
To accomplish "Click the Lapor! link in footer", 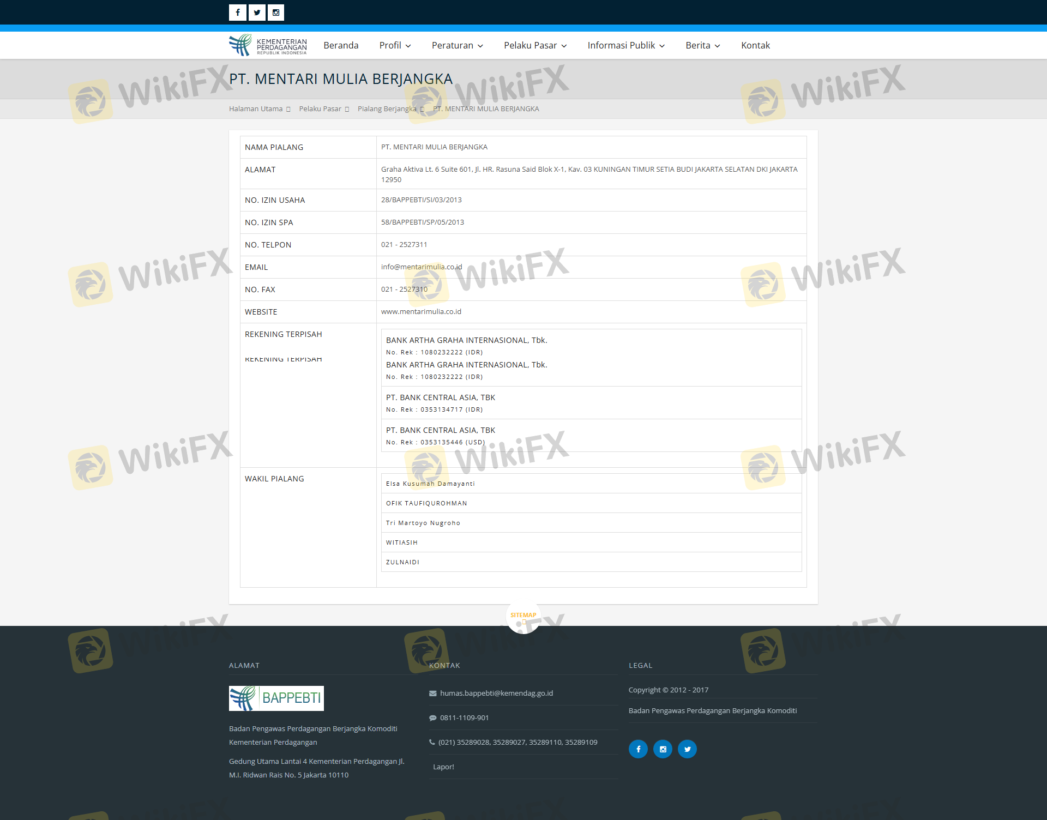I will [443, 767].
